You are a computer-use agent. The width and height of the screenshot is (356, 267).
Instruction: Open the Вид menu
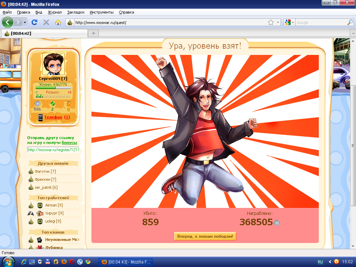(x=39, y=12)
